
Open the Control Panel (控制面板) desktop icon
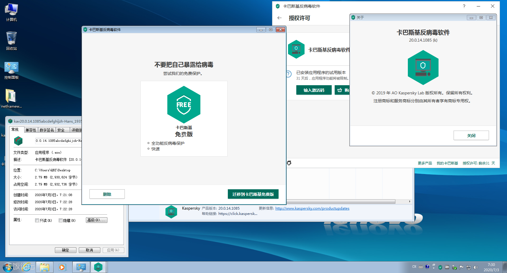(11, 70)
